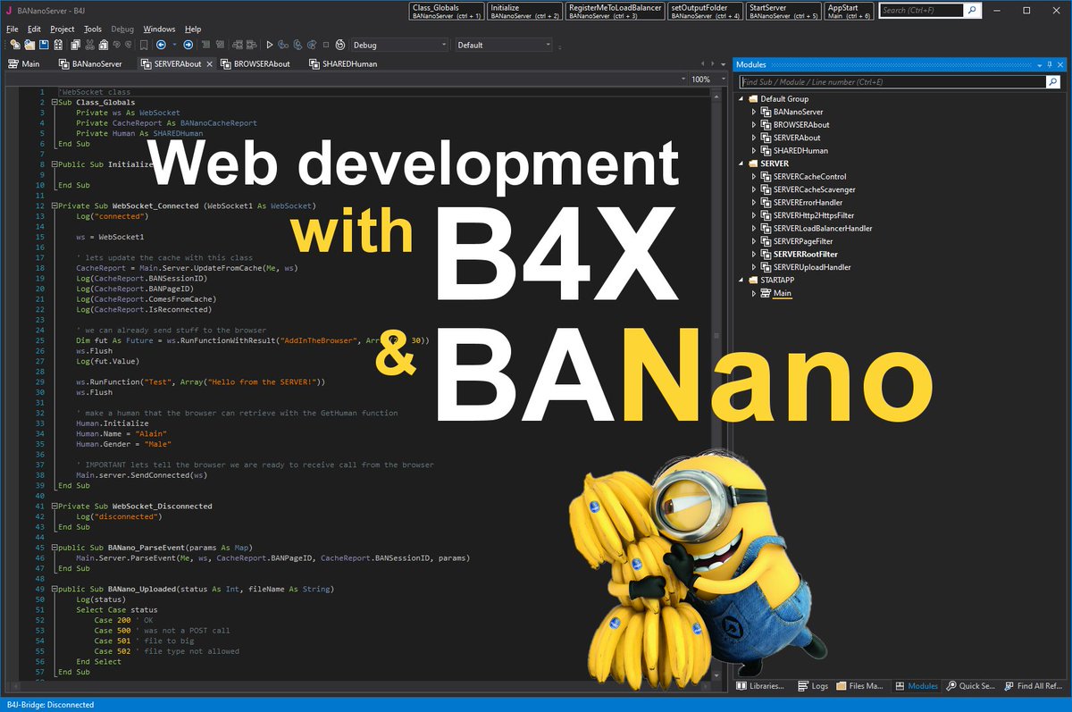The image size is (1072, 712).
Task: Open the Files Manager bottom tab
Action: pyautogui.click(x=858, y=686)
